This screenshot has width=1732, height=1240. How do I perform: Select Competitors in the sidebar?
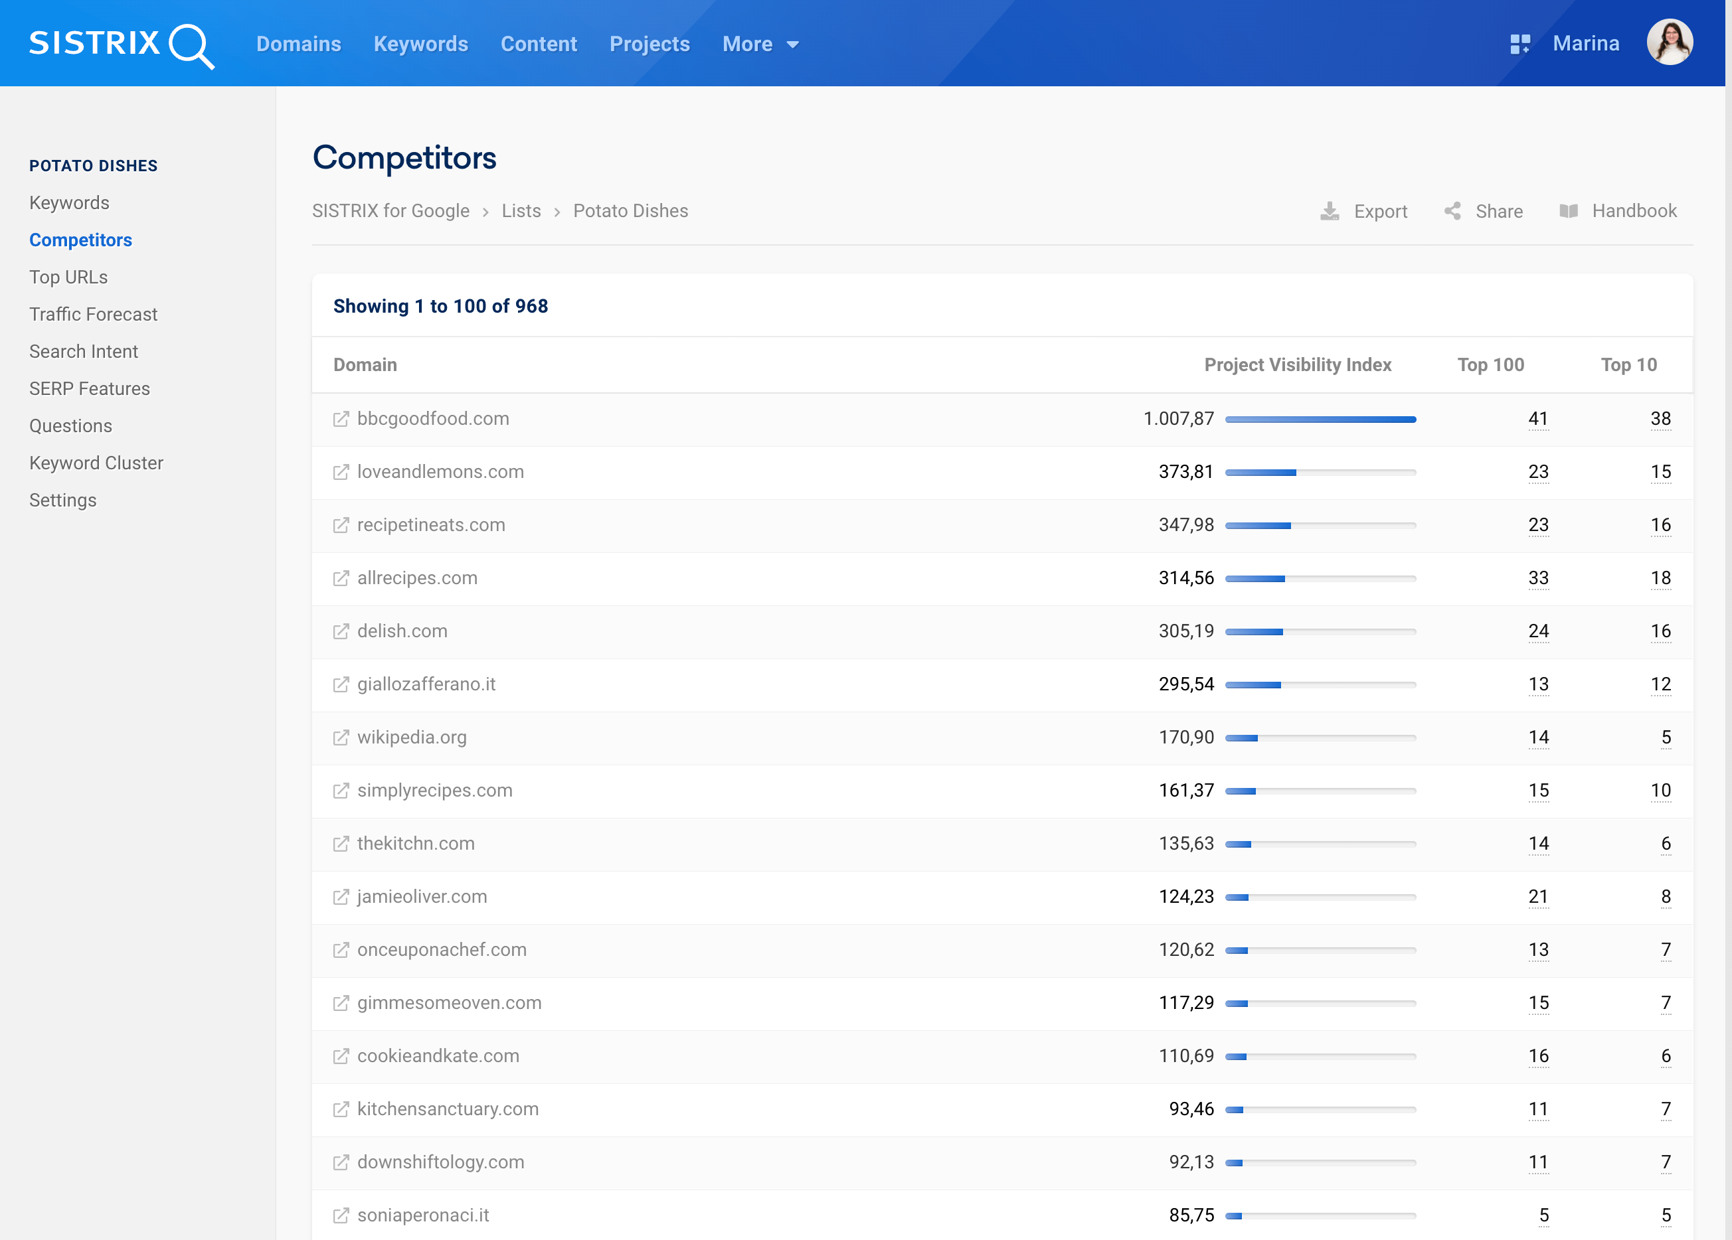(80, 240)
